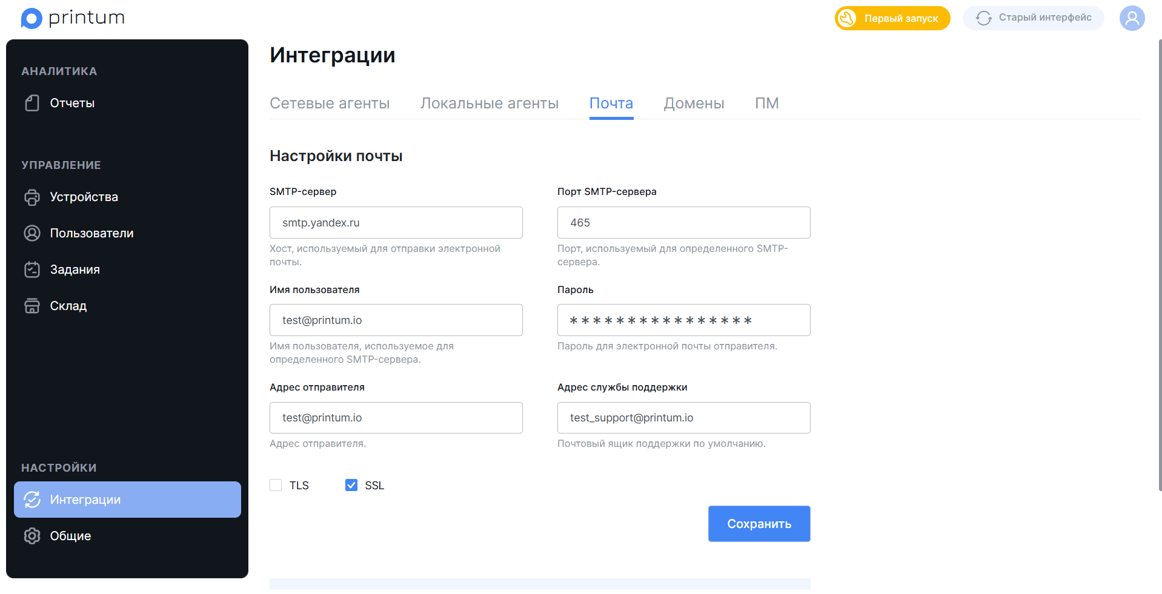This screenshot has width=1162, height=594.
Task: Open the ПМ tab
Action: pyautogui.click(x=767, y=104)
